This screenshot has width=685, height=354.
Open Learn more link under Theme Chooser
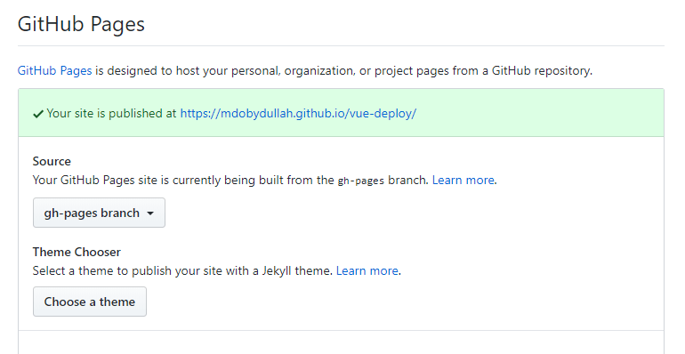click(x=367, y=271)
